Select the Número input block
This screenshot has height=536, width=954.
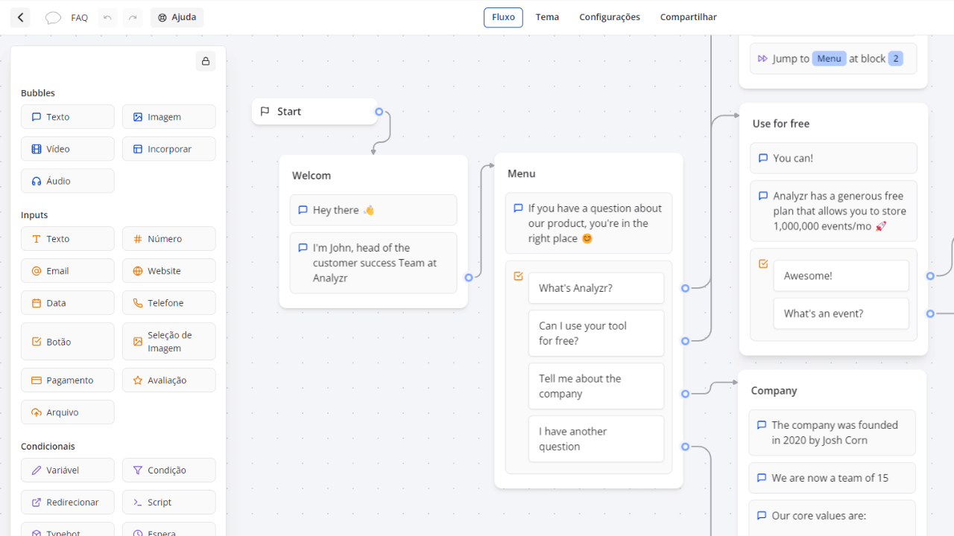169,239
